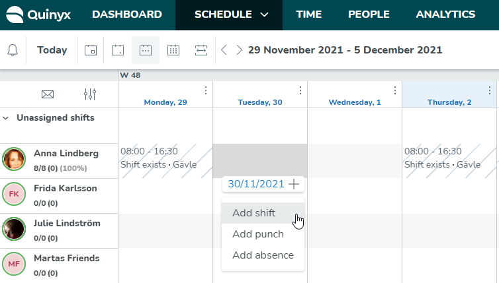The width and height of the screenshot is (499, 283).
Task: Open the SCHEDULE dropdown menu
Action: [x=229, y=15]
